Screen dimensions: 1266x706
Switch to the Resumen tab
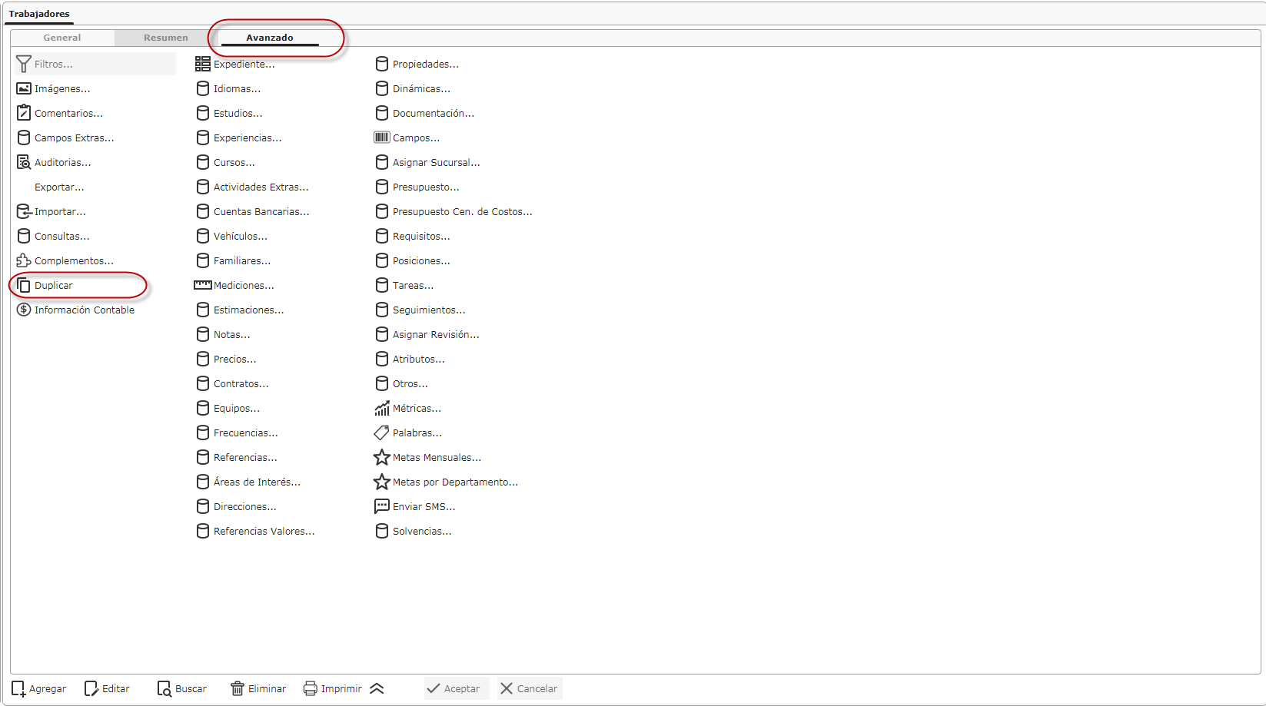click(166, 38)
